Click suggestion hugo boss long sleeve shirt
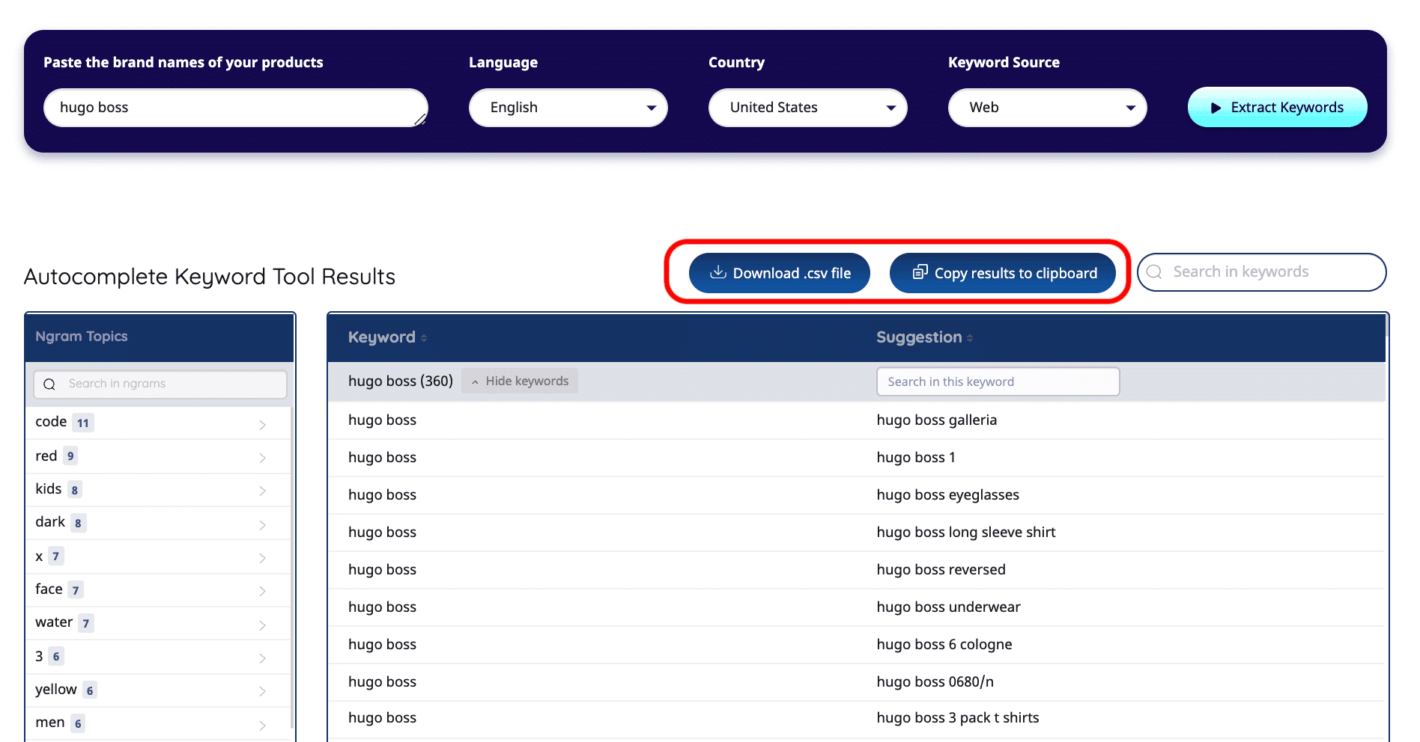1420x742 pixels. click(x=966, y=533)
